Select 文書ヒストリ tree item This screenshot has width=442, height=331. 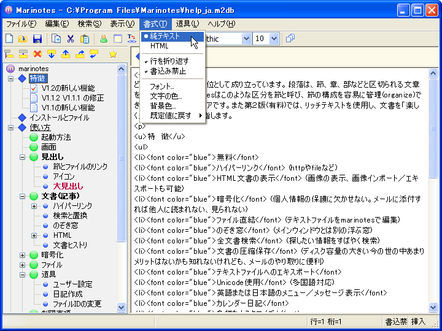click(70, 245)
